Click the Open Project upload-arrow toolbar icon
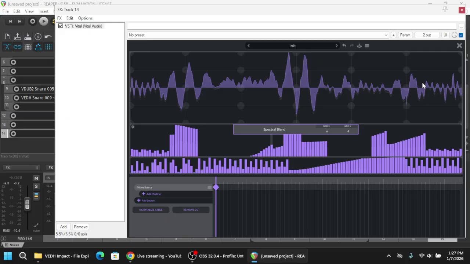Screen dimensions: 470x264 tap(17, 36)
